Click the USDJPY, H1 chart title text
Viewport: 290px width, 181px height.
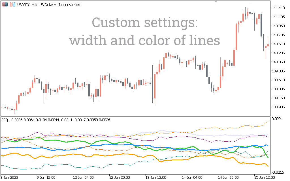coord(48,5)
